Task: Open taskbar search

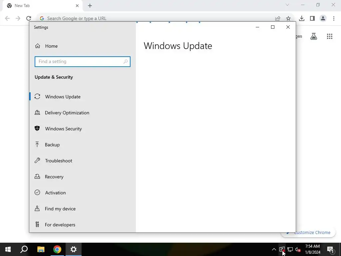Action: [24, 249]
